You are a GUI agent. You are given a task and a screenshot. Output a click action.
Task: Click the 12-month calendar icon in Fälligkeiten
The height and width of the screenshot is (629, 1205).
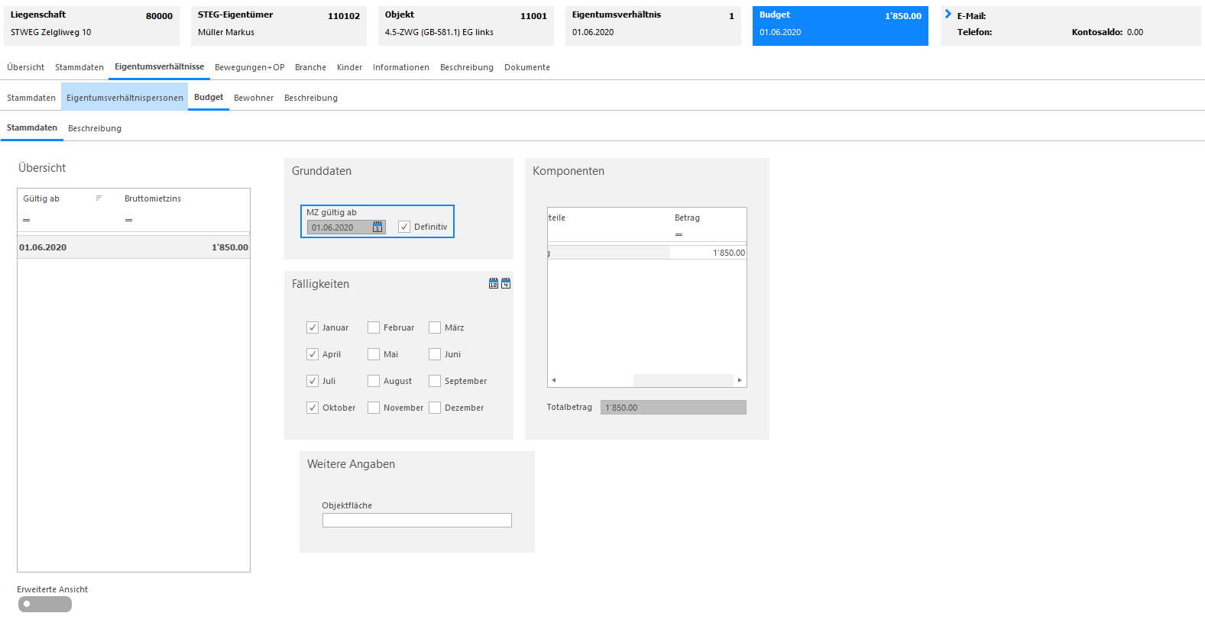494,283
